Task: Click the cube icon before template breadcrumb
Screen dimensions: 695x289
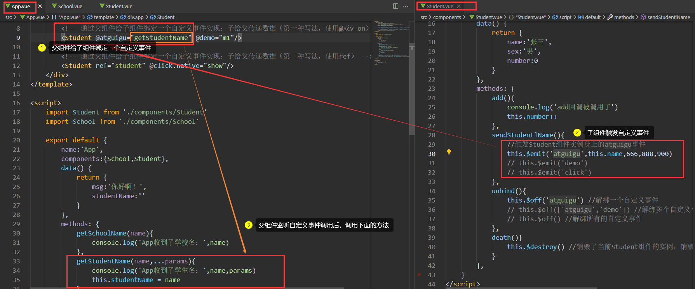Action: tap(90, 17)
